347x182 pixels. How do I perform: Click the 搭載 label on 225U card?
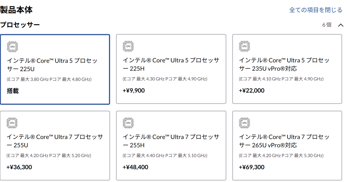pos(13,91)
